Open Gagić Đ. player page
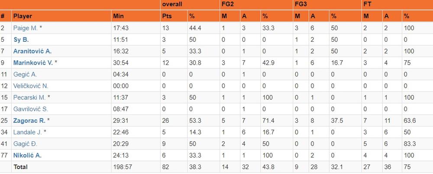Screen dimensions: 433x174 click(x=25, y=144)
